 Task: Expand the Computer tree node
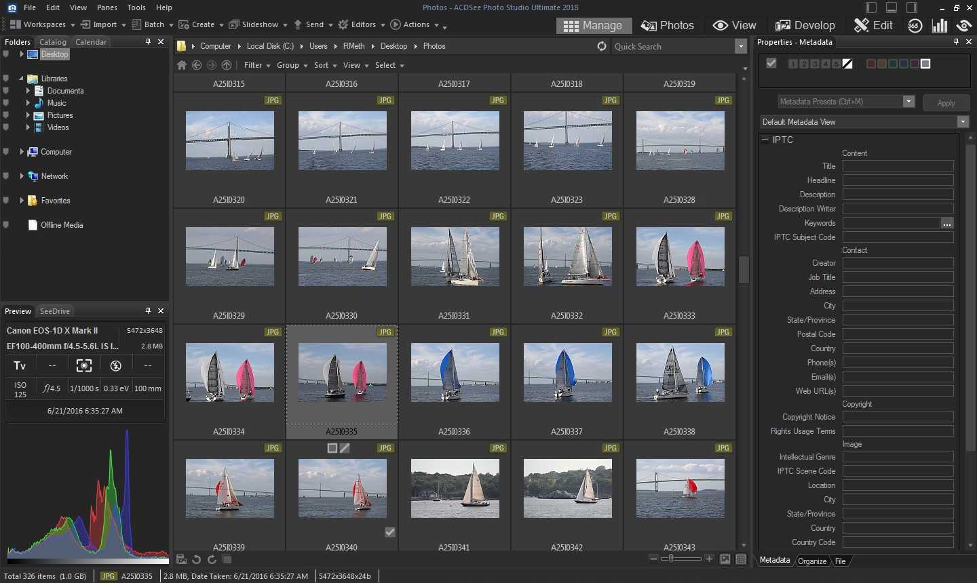click(x=22, y=152)
